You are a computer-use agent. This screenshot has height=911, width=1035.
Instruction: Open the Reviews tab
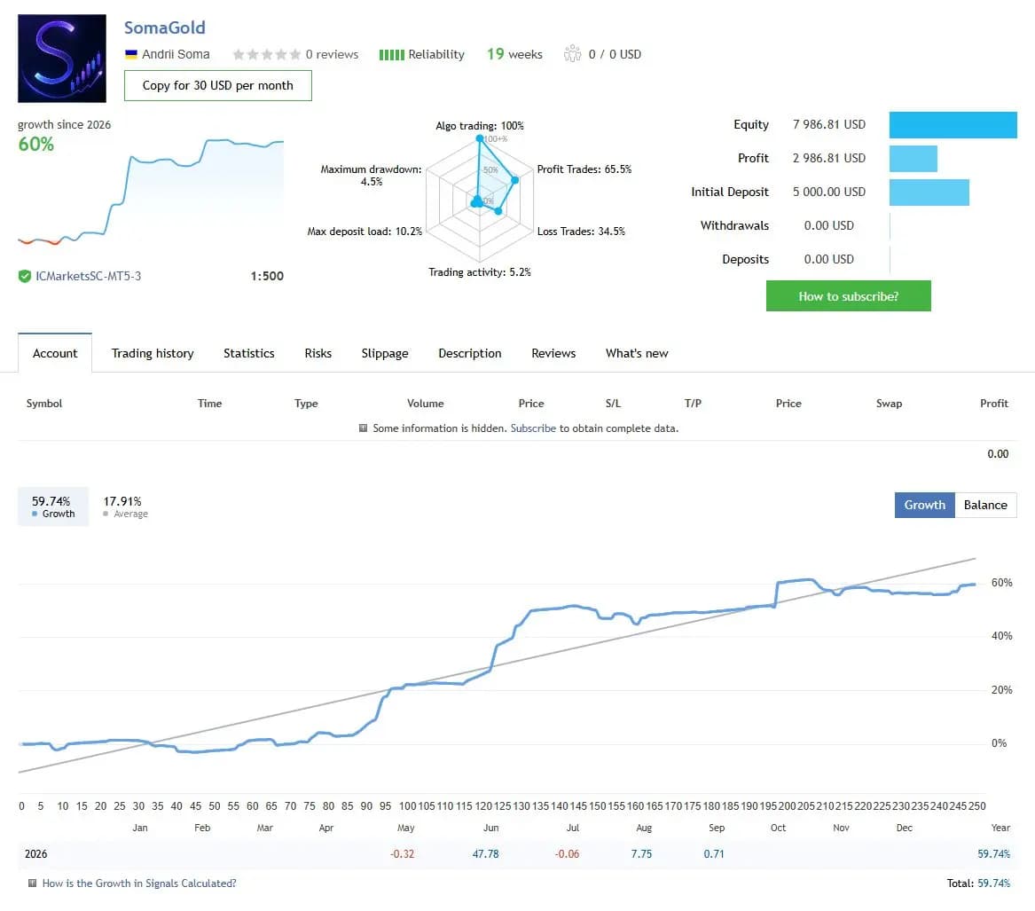553,353
